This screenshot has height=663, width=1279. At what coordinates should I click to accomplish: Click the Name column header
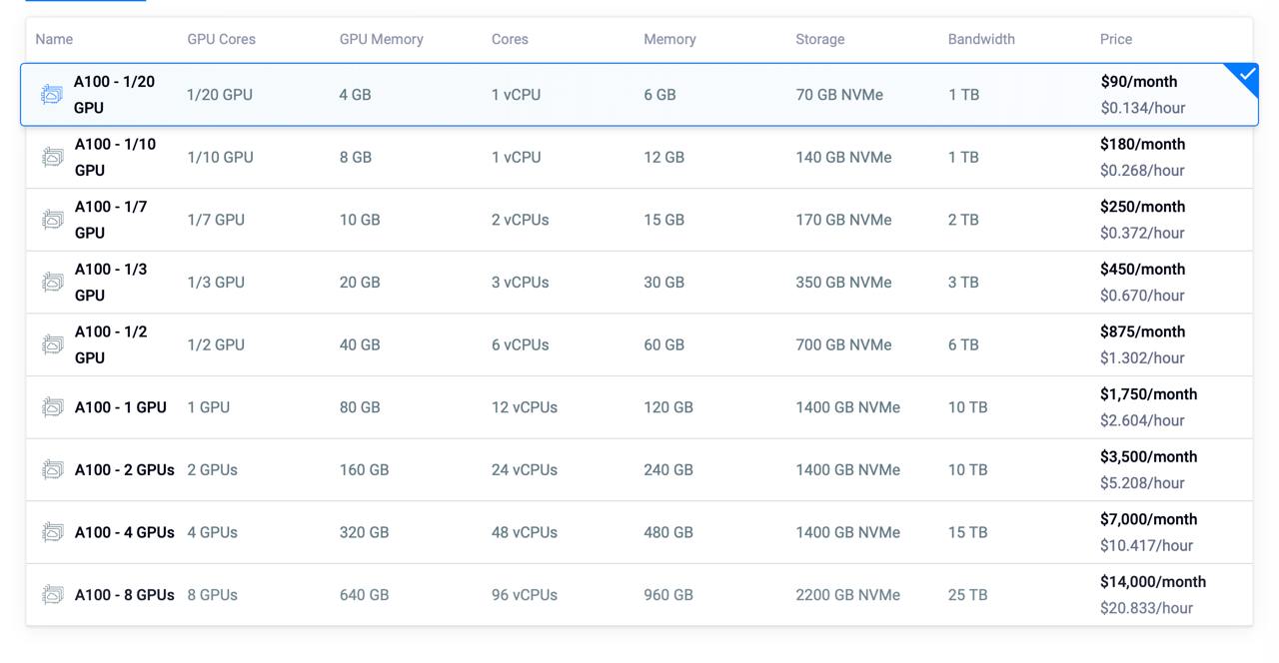(54, 39)
